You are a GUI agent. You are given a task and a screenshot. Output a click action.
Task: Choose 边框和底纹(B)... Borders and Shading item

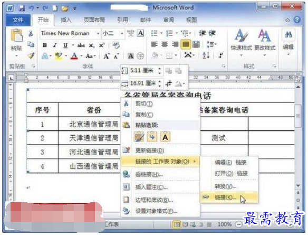[160, 200]
